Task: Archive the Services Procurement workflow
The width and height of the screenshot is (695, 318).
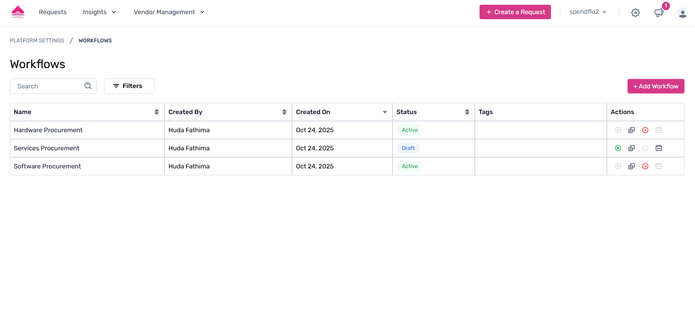Action: pyautogui.click(x=659, y=148)
